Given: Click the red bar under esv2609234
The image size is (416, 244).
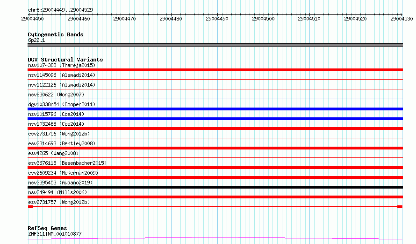Looking at the screenshot, I should (x=215, y=177).
